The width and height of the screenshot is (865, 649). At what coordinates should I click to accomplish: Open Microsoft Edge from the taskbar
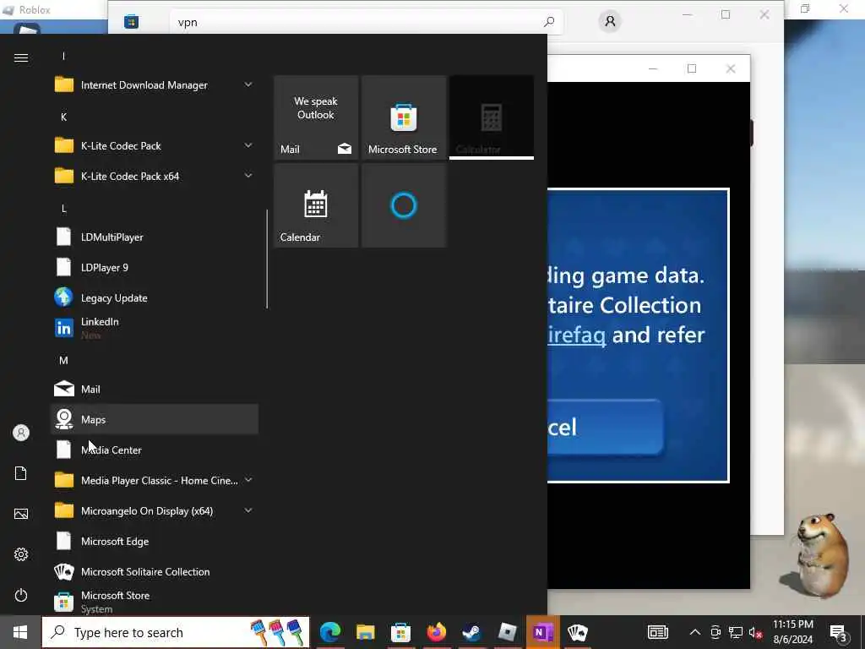pos(330,632)
